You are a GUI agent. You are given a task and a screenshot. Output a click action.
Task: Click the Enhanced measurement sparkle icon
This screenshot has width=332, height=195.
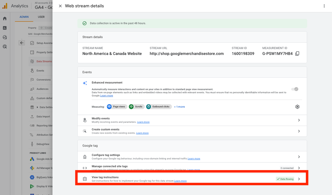tap(85, 83)
